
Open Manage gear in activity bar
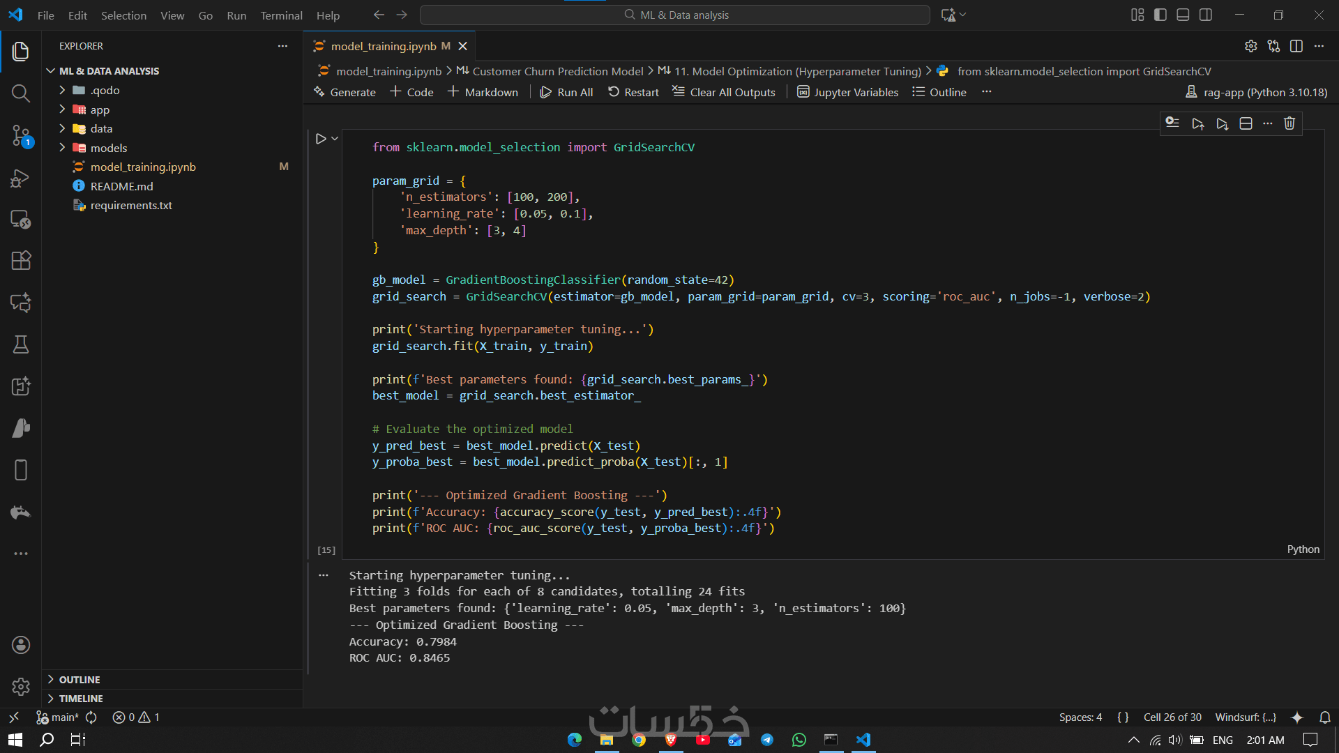coord(21,687)
